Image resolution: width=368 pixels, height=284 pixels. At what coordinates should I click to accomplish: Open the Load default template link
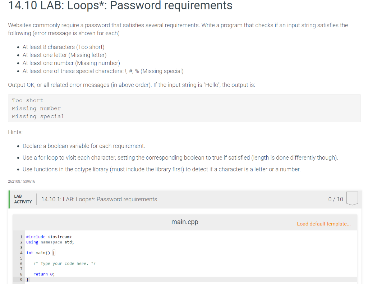click(x=323, y=224)
